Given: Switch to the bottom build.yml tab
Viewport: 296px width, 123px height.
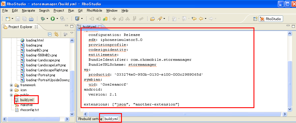Looking at the screenshot, I should pos(111,119).
